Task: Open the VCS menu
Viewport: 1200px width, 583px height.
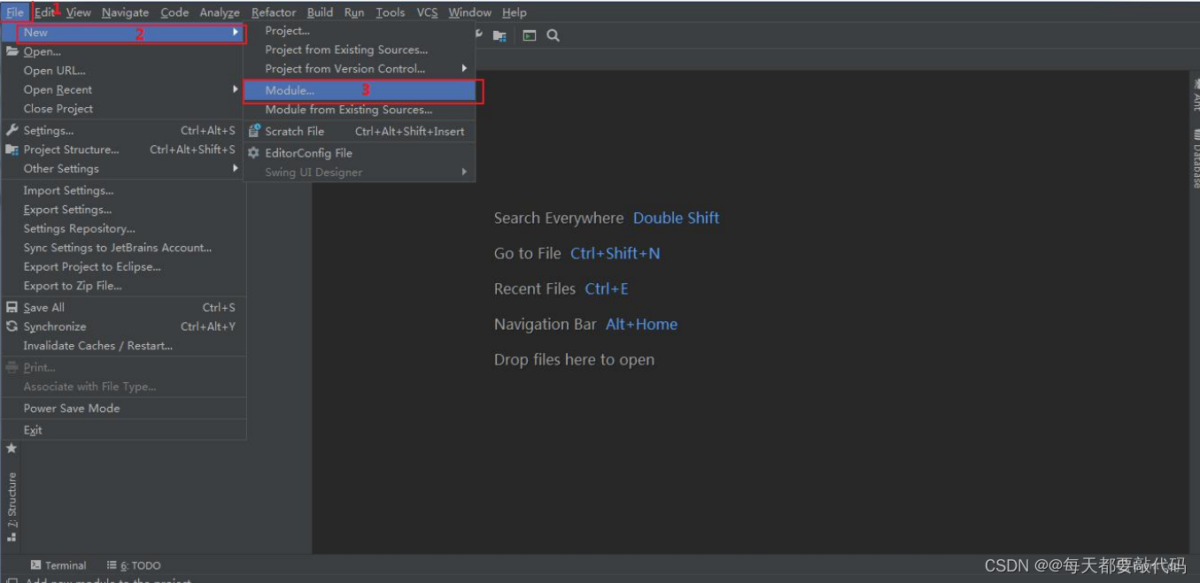Action: pyautogui.click(x=427, y=12)
